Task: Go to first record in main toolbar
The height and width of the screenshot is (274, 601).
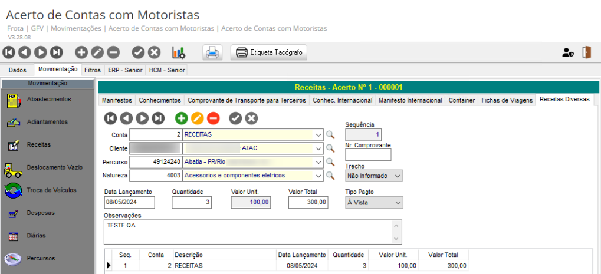Action: click(x=9, y=52)
